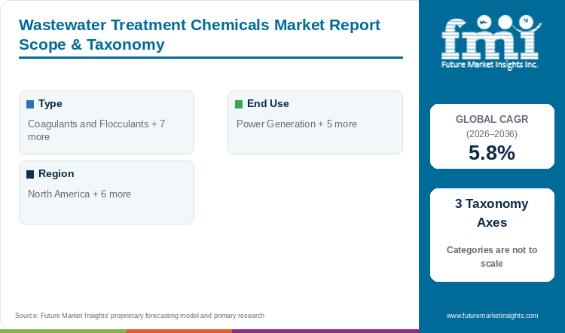The height and width of the screenshot is (333, 565).
Task: Click the blue Type category square
Action: [30, 104]
